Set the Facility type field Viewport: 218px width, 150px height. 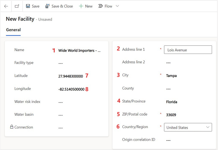[x=61, y=63]
